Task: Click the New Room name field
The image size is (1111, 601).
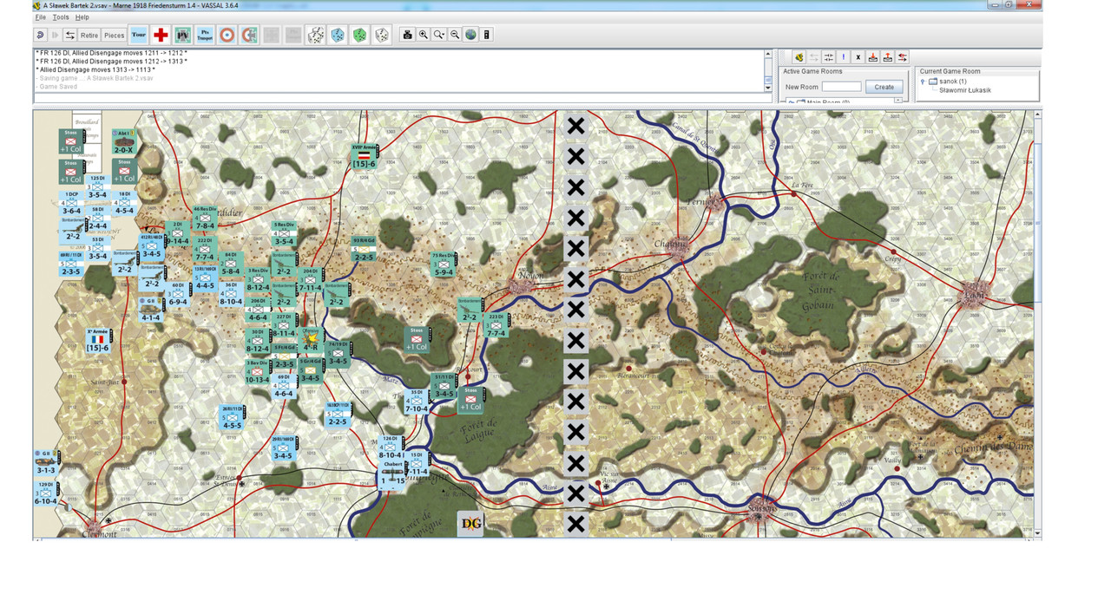Action: [841, 87]
